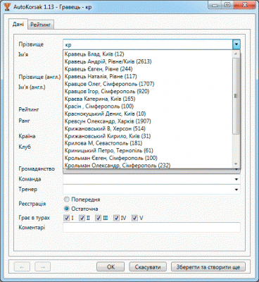The height and width of the screenshot is (282, 259).
Task: Uncheck round I checkbox
Action: (67, 218)
